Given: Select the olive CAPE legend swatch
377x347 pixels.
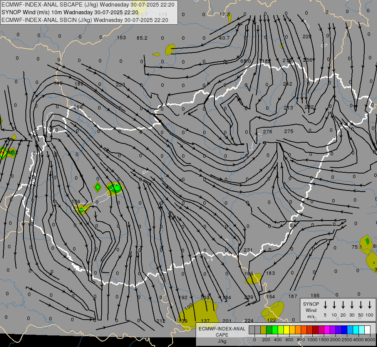Looking at the screenshot, I should (263, 330).
